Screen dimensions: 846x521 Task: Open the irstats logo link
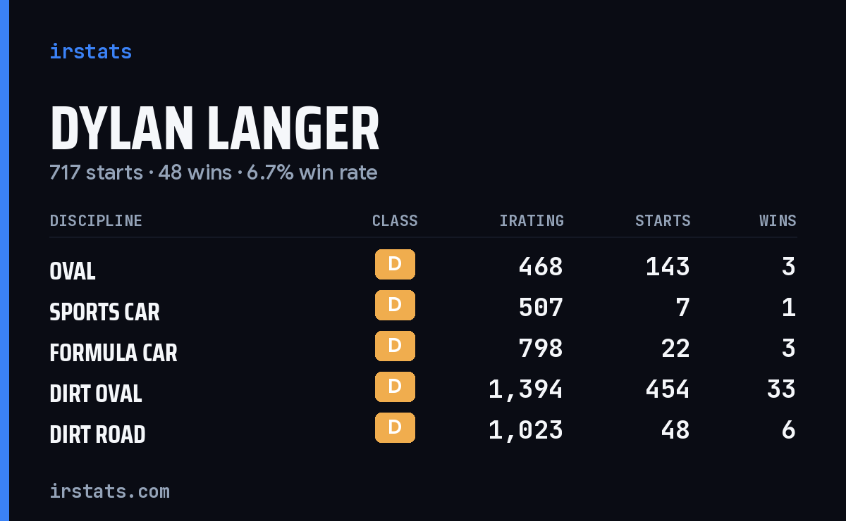(x=90, y=51)
